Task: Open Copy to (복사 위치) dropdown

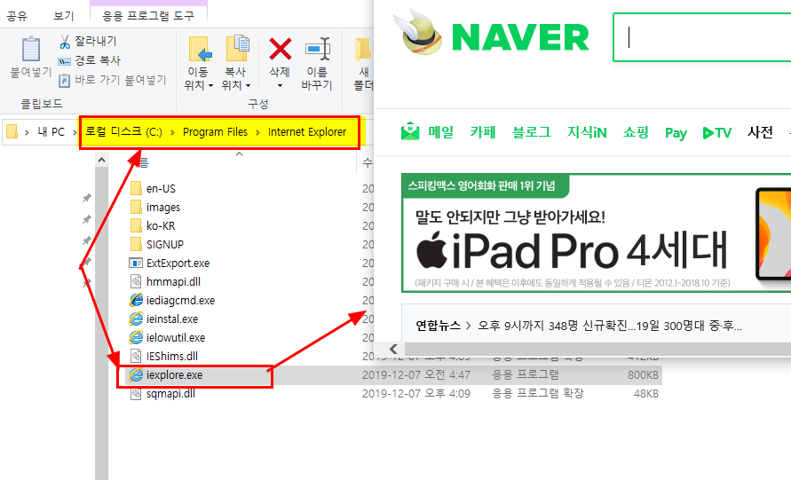Action: point(236,64)
